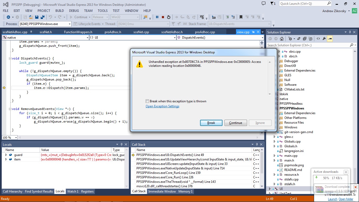
Task: Collapse All in Solution Explorer toolbar
Action: click(x=305, y=39)
